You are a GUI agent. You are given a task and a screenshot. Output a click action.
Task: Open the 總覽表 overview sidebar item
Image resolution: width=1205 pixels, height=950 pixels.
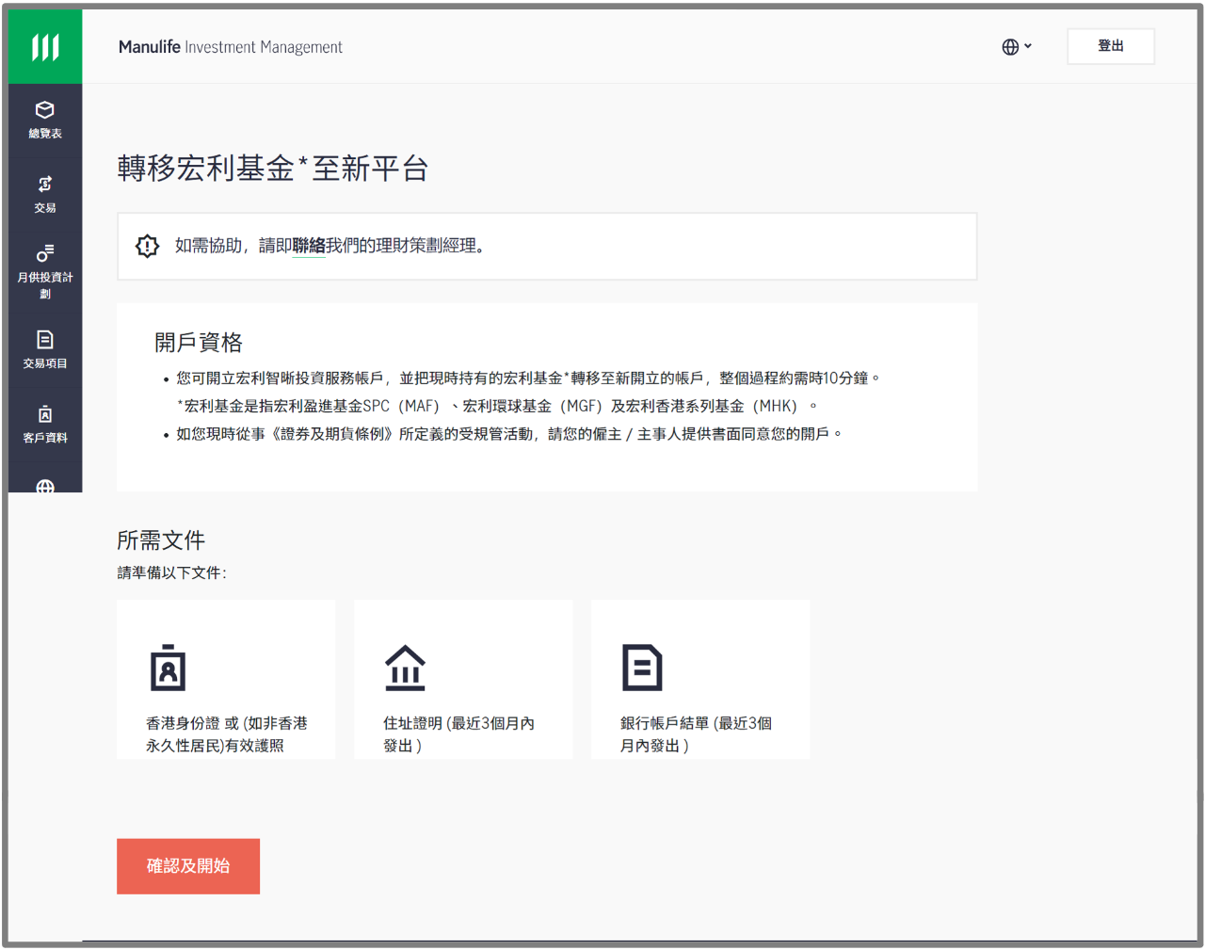click(45, 121)
